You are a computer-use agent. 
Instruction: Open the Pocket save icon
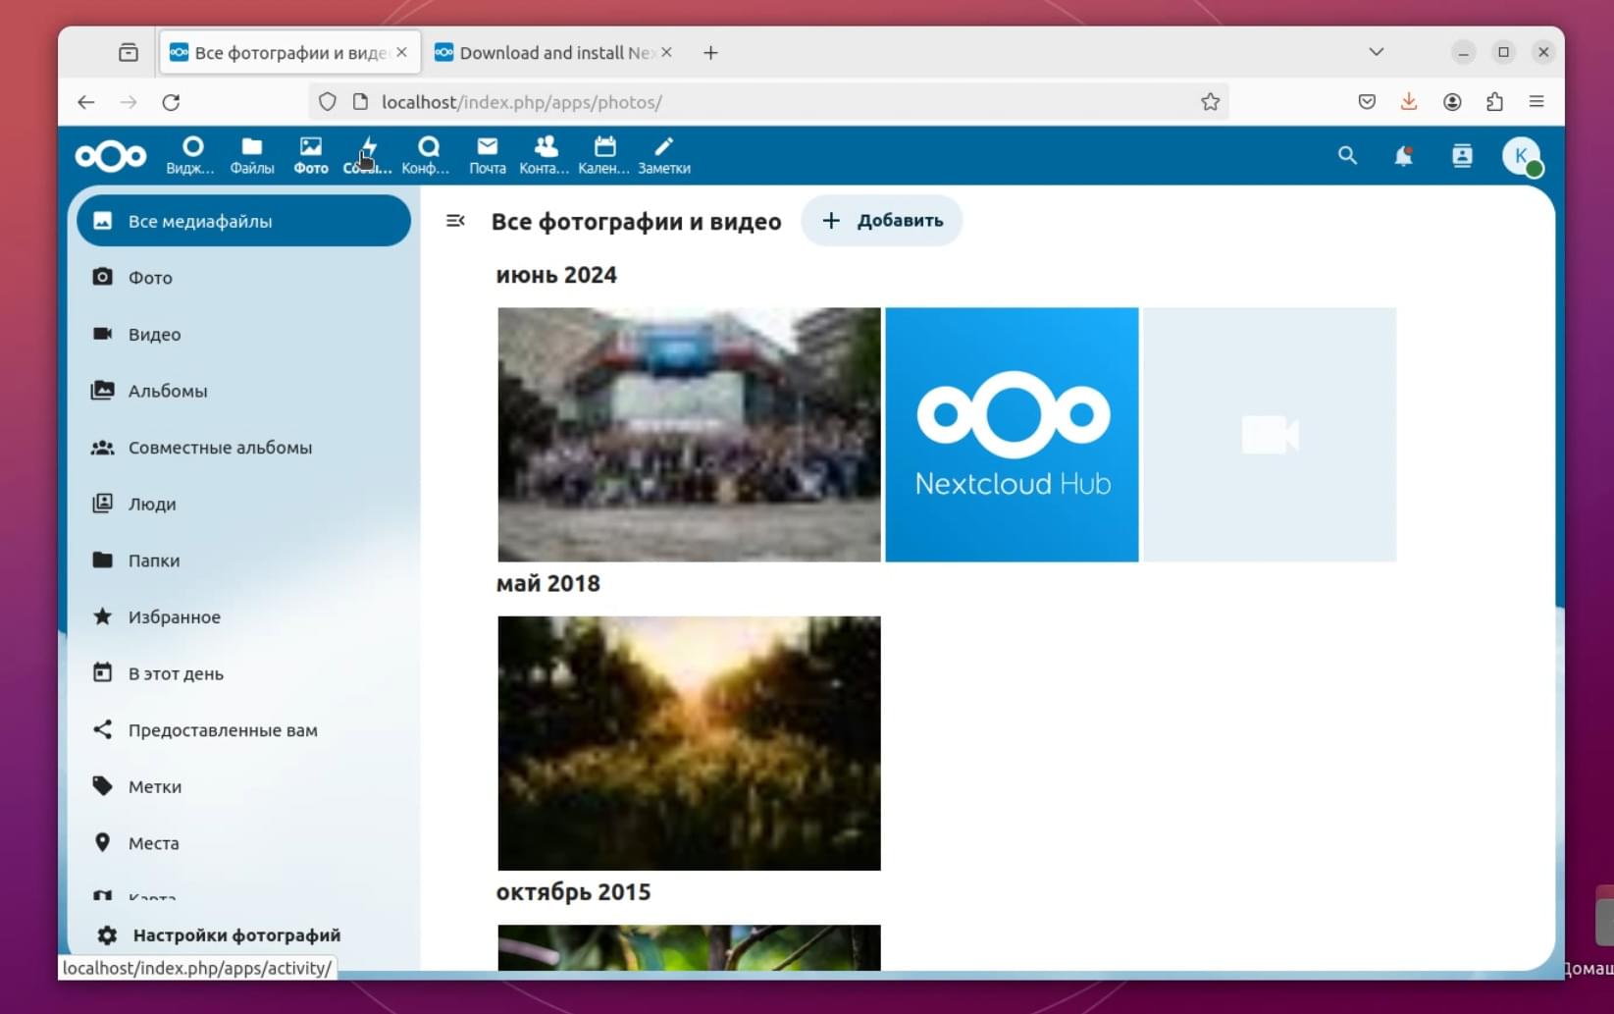click(x=1367, y=102)
